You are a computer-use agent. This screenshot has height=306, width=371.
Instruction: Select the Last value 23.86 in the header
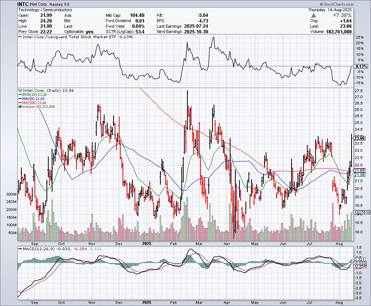click(x=346, y=26)
